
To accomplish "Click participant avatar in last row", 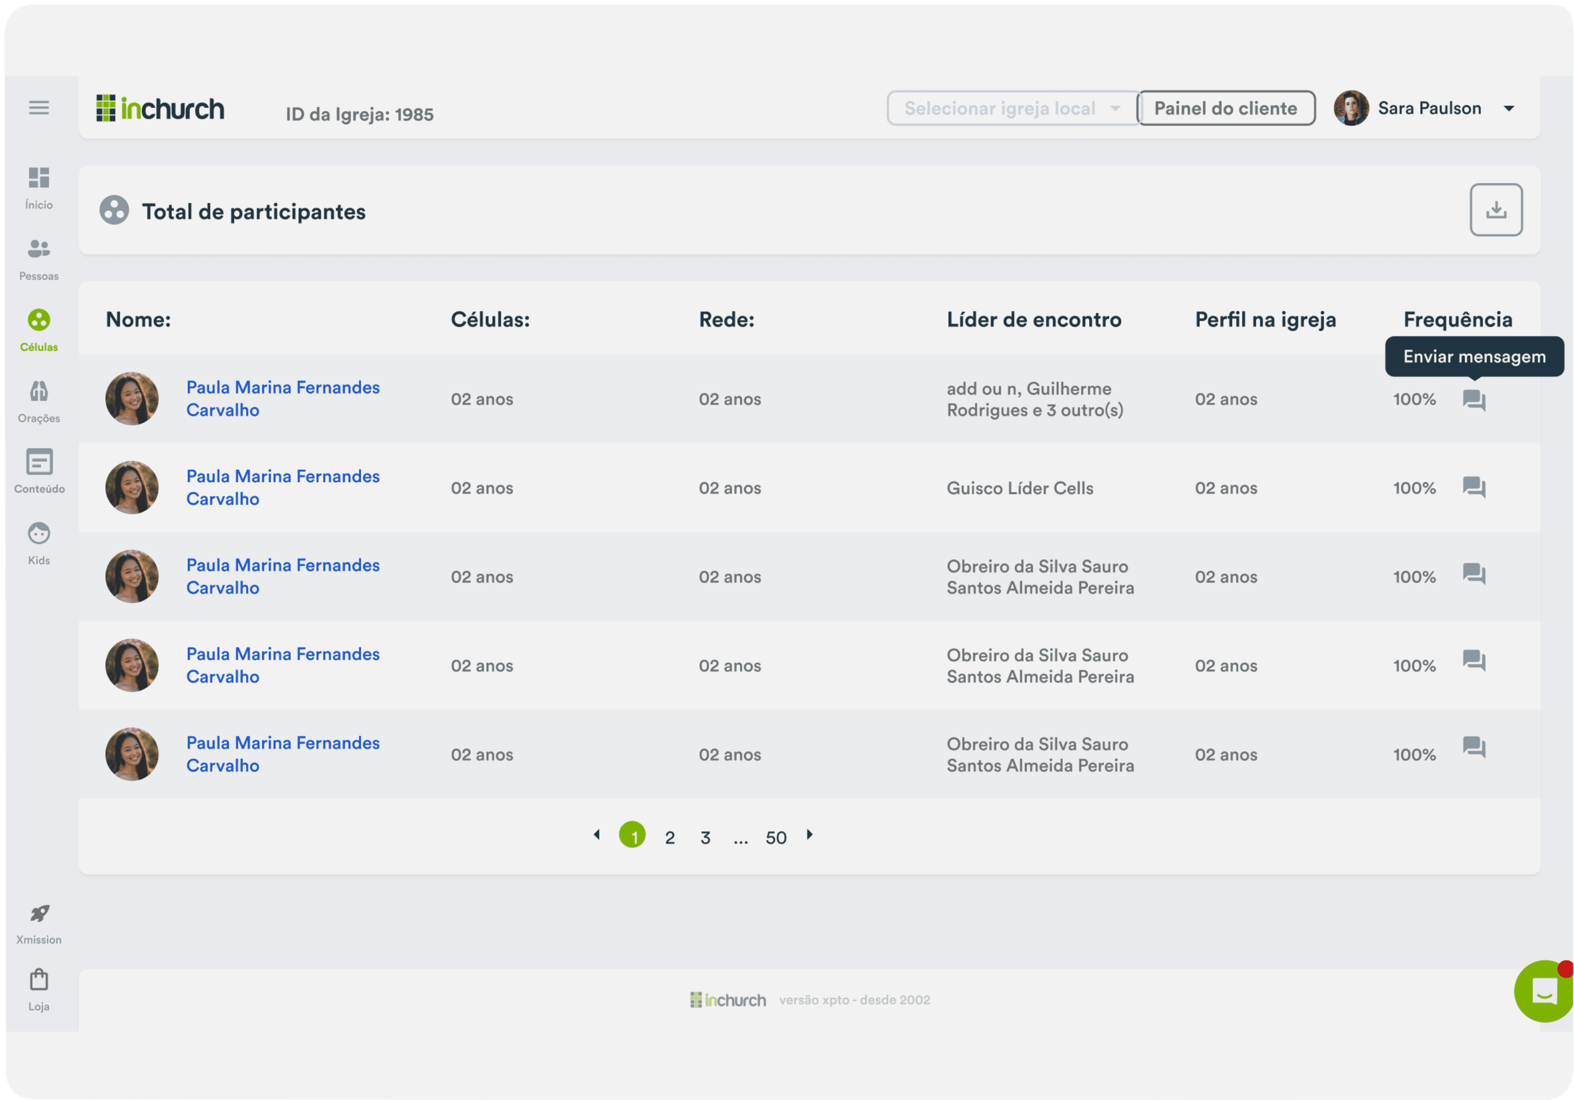I will [x=132, y=754].
